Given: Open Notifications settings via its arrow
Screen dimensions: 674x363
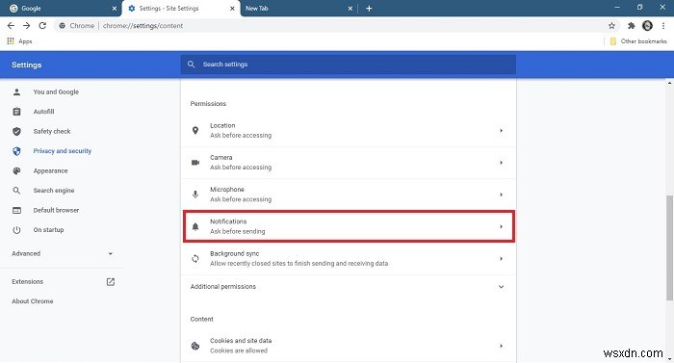Looking at the screenshot, I should point(502,226).
